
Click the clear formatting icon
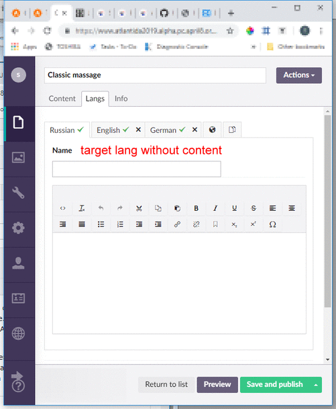point(82,208)
